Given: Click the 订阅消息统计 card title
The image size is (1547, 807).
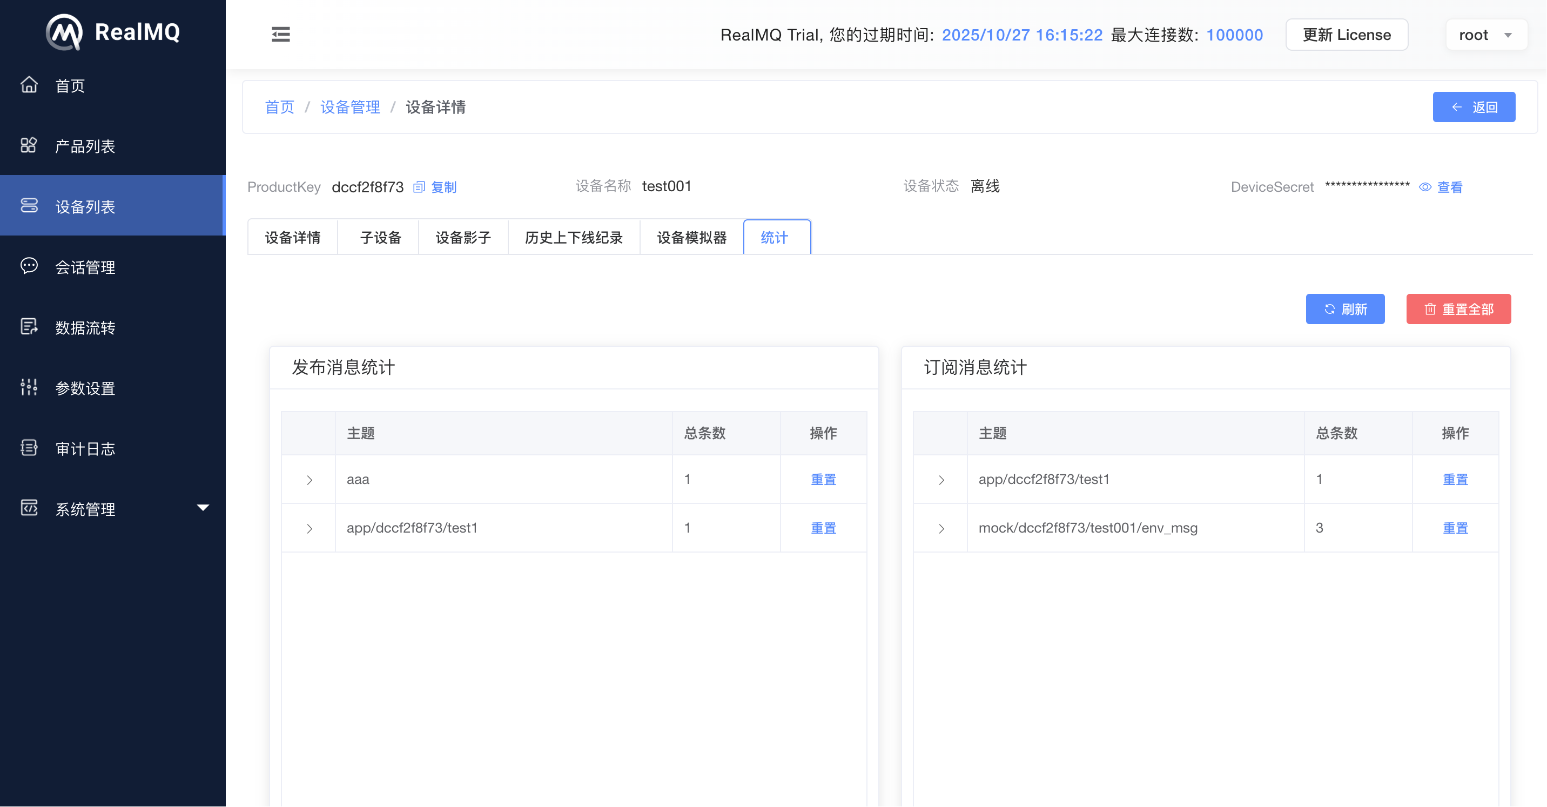Looking at the screenshot, I should coord(976,367).
